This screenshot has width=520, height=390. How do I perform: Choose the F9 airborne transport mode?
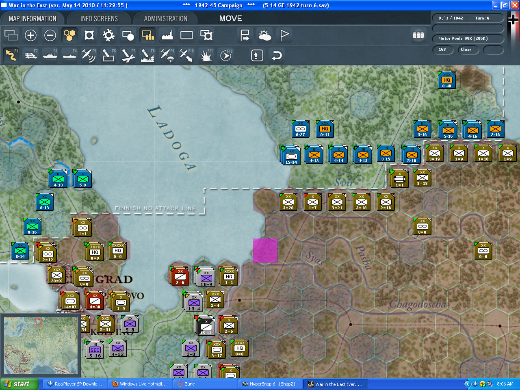tap(167, 55)
